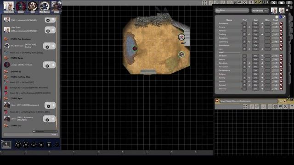Pick up the d4 die
Image resolution: width=294 pixels, height=165 pixels.
coord(56,144)
